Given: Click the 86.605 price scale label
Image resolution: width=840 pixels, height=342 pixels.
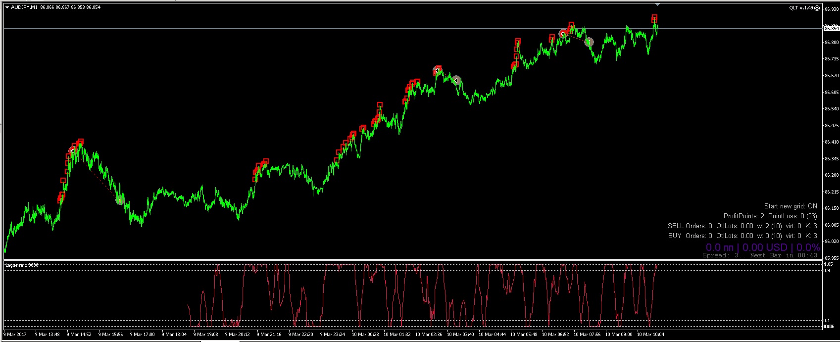Looking at the screenshot, I should point(831,93).
